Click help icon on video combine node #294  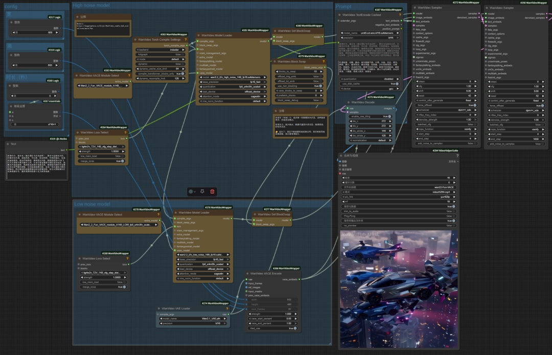click(457, 155)
